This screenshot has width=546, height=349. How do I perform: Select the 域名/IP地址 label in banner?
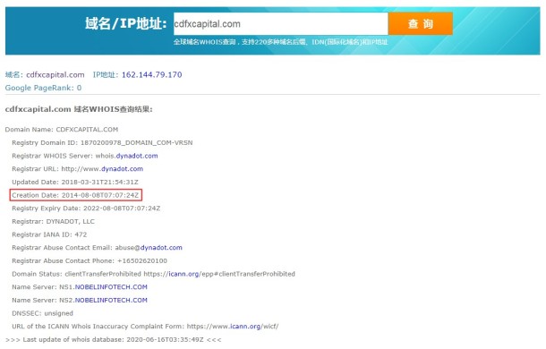point(126,23)
